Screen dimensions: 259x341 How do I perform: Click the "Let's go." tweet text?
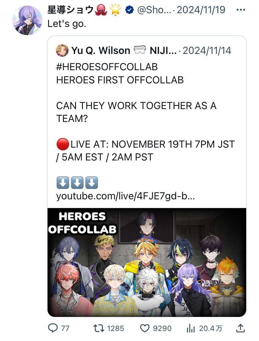coord(67,24)
